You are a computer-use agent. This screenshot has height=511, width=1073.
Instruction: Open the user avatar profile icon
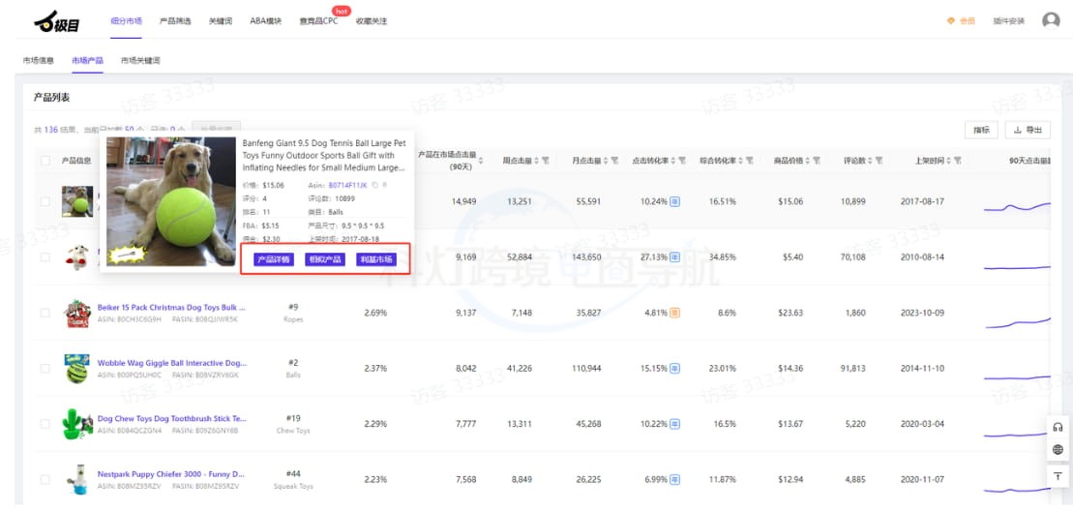(1051, 20)
